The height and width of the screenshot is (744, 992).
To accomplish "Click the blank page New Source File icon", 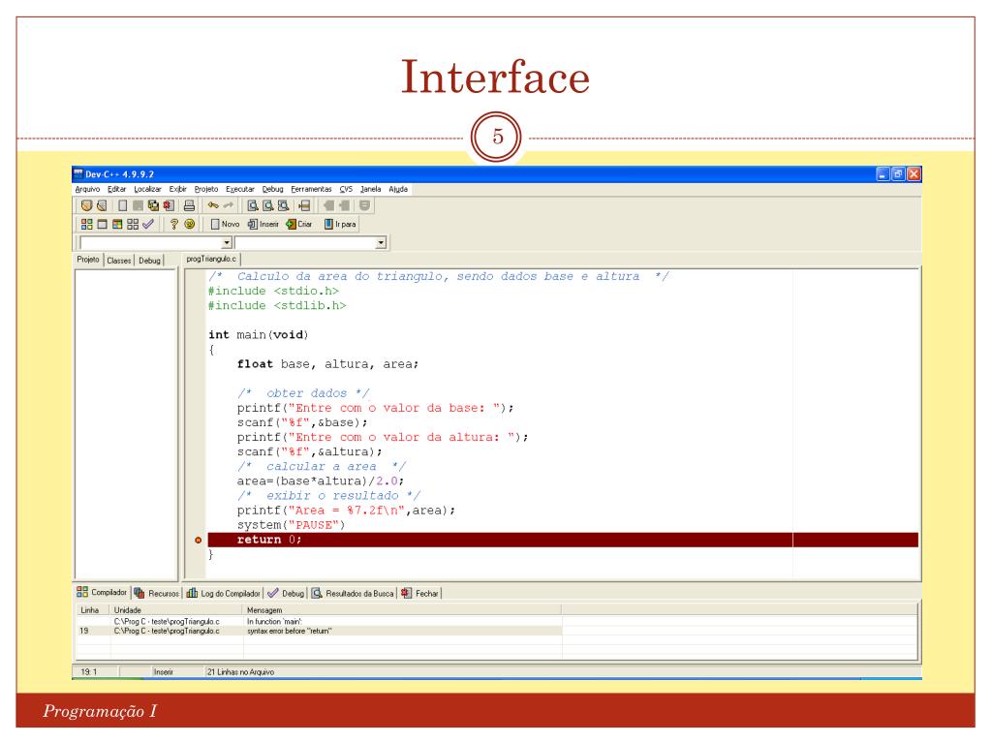I will click(x=123, y=205).
